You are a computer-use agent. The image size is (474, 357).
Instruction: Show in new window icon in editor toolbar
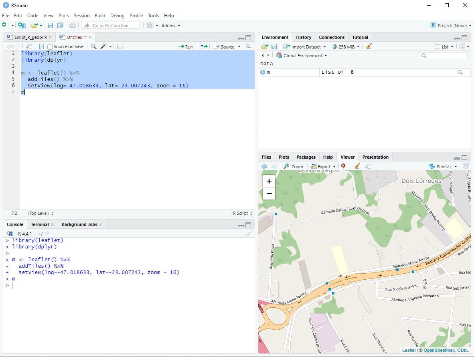click(x=29, y=46)
